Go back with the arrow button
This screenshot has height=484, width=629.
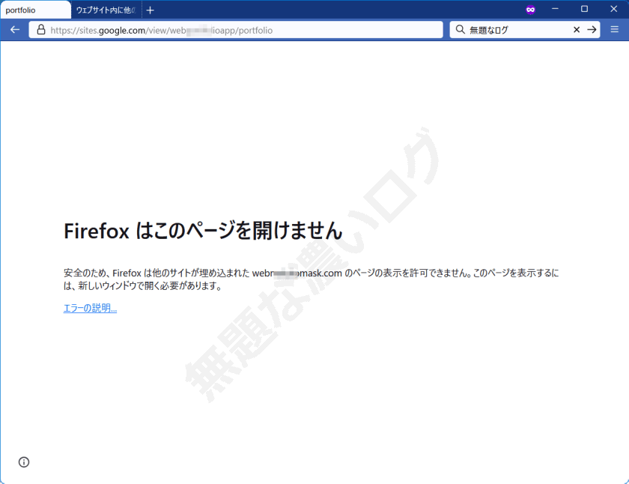[15, 30]
